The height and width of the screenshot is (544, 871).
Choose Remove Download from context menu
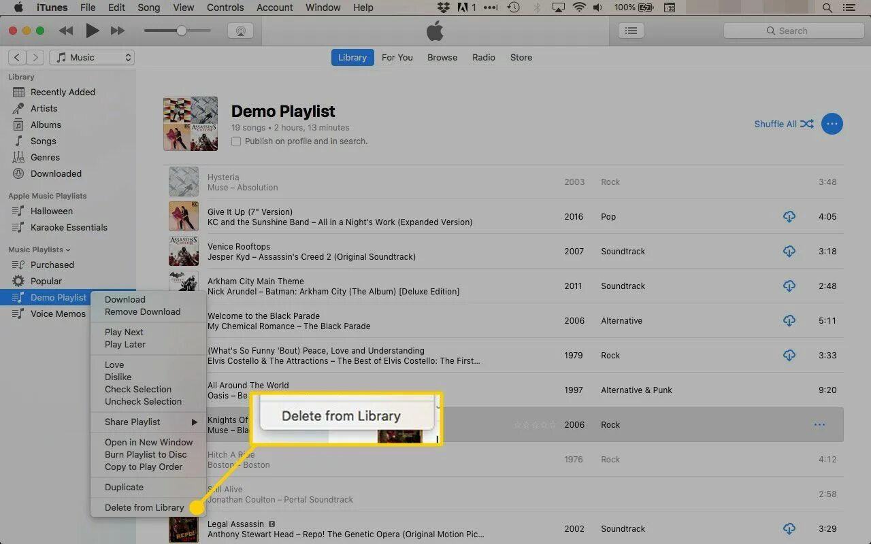tap(148, 312)
